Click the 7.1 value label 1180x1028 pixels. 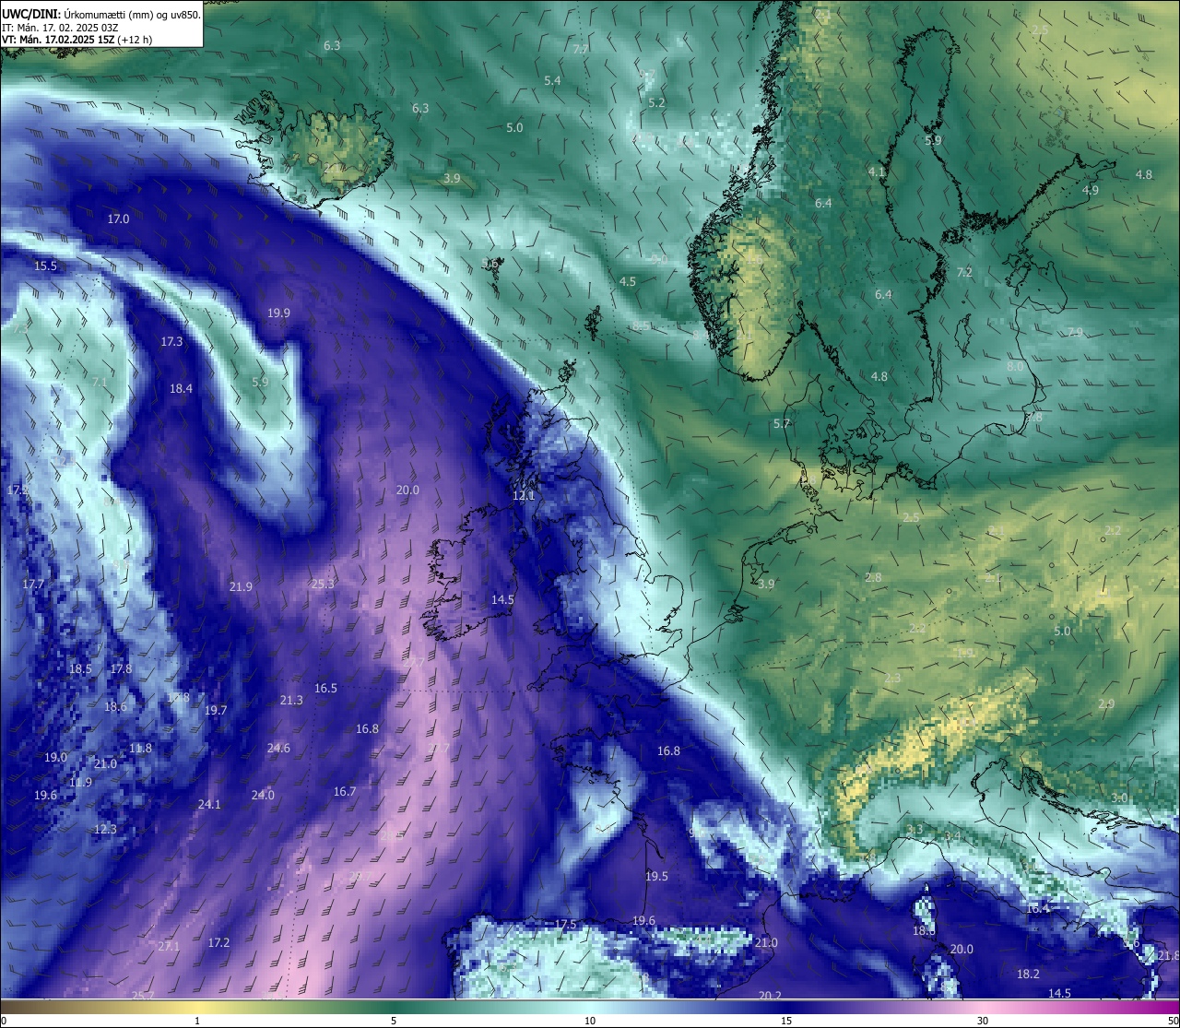click(100, 382)
